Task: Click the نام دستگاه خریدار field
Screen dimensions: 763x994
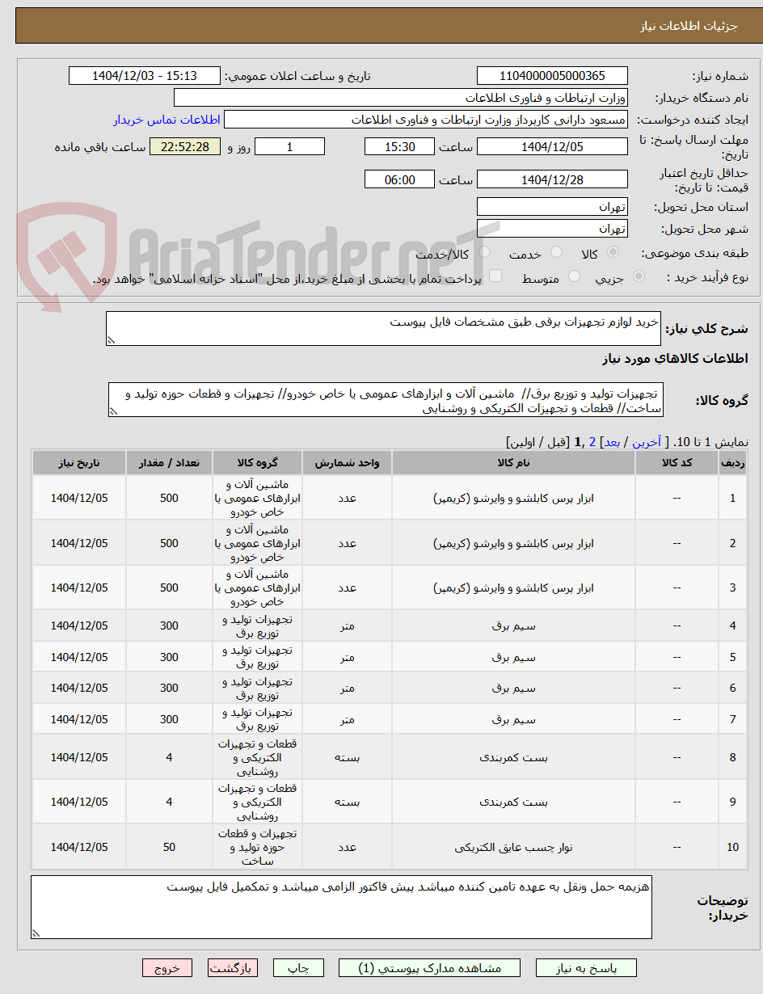Action: tap(401, 98)
